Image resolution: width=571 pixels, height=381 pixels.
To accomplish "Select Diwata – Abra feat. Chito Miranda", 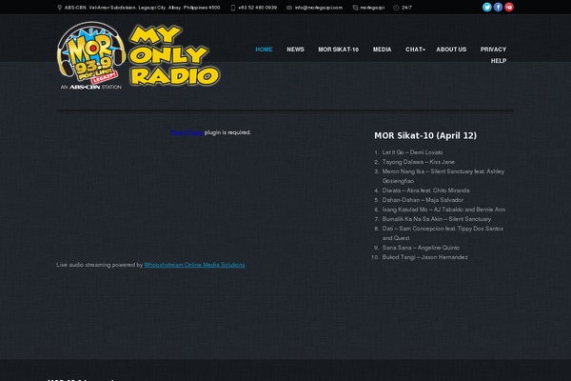I will [425, 190].
